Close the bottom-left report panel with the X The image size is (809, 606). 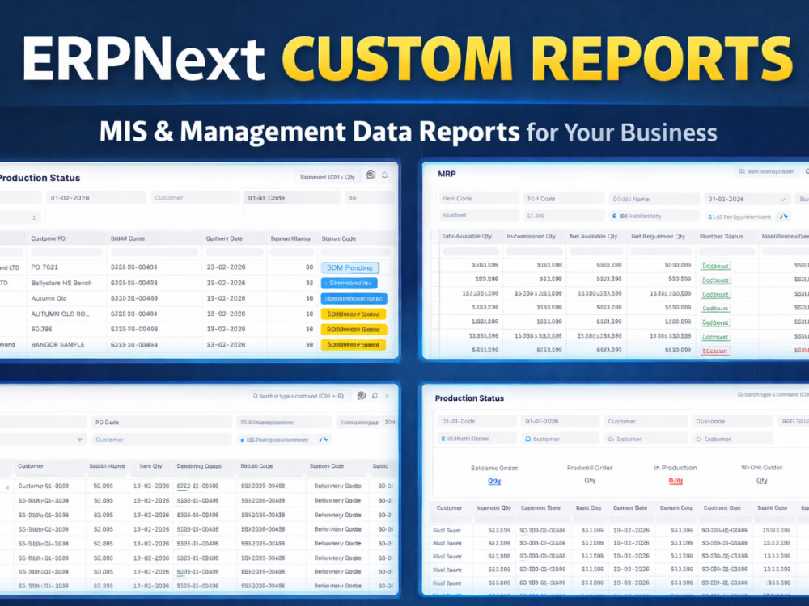coord(387,396)
